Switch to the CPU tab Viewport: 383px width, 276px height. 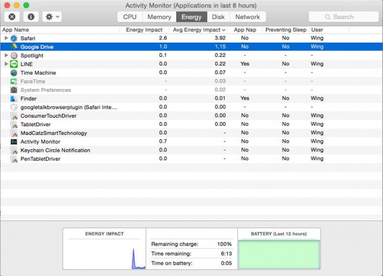pos(130,17)
